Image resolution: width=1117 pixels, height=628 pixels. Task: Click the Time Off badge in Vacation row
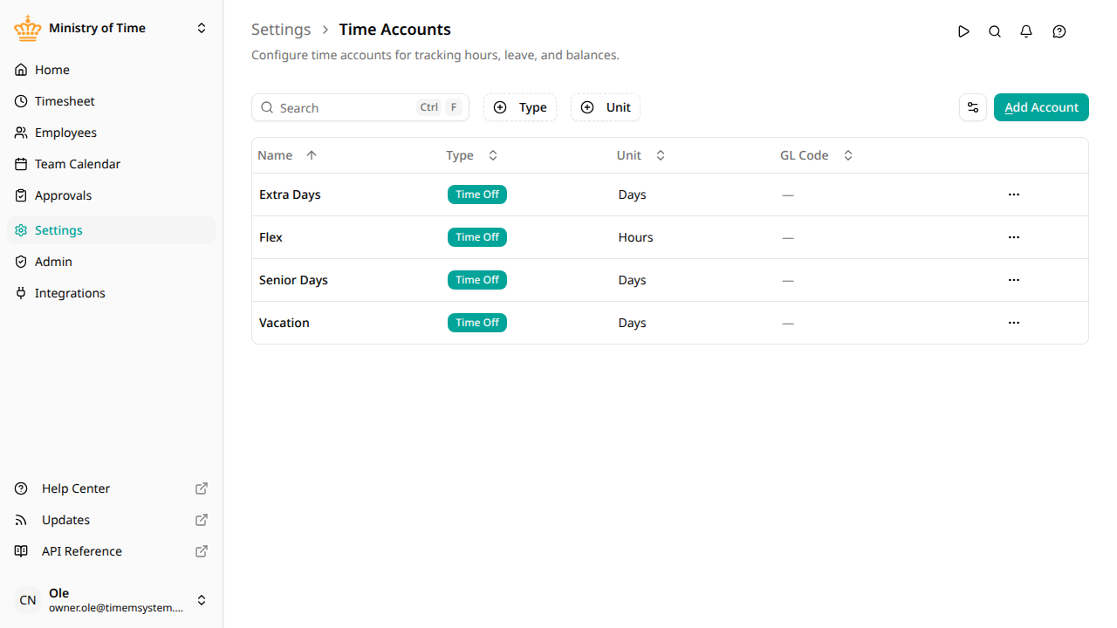pos(477,323)
